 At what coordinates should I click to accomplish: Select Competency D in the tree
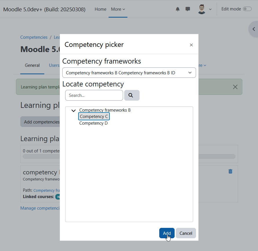click(94, 123)
